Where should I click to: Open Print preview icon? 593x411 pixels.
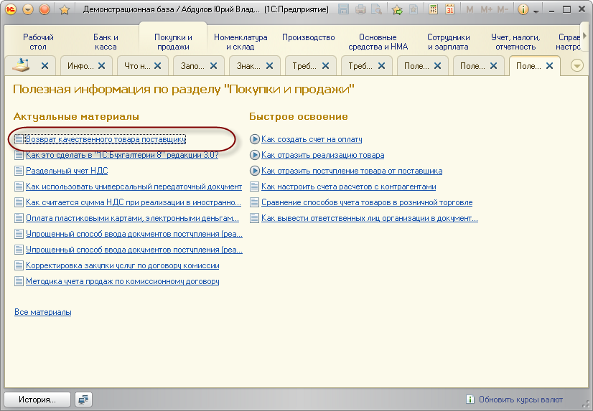tap(377, 9)
